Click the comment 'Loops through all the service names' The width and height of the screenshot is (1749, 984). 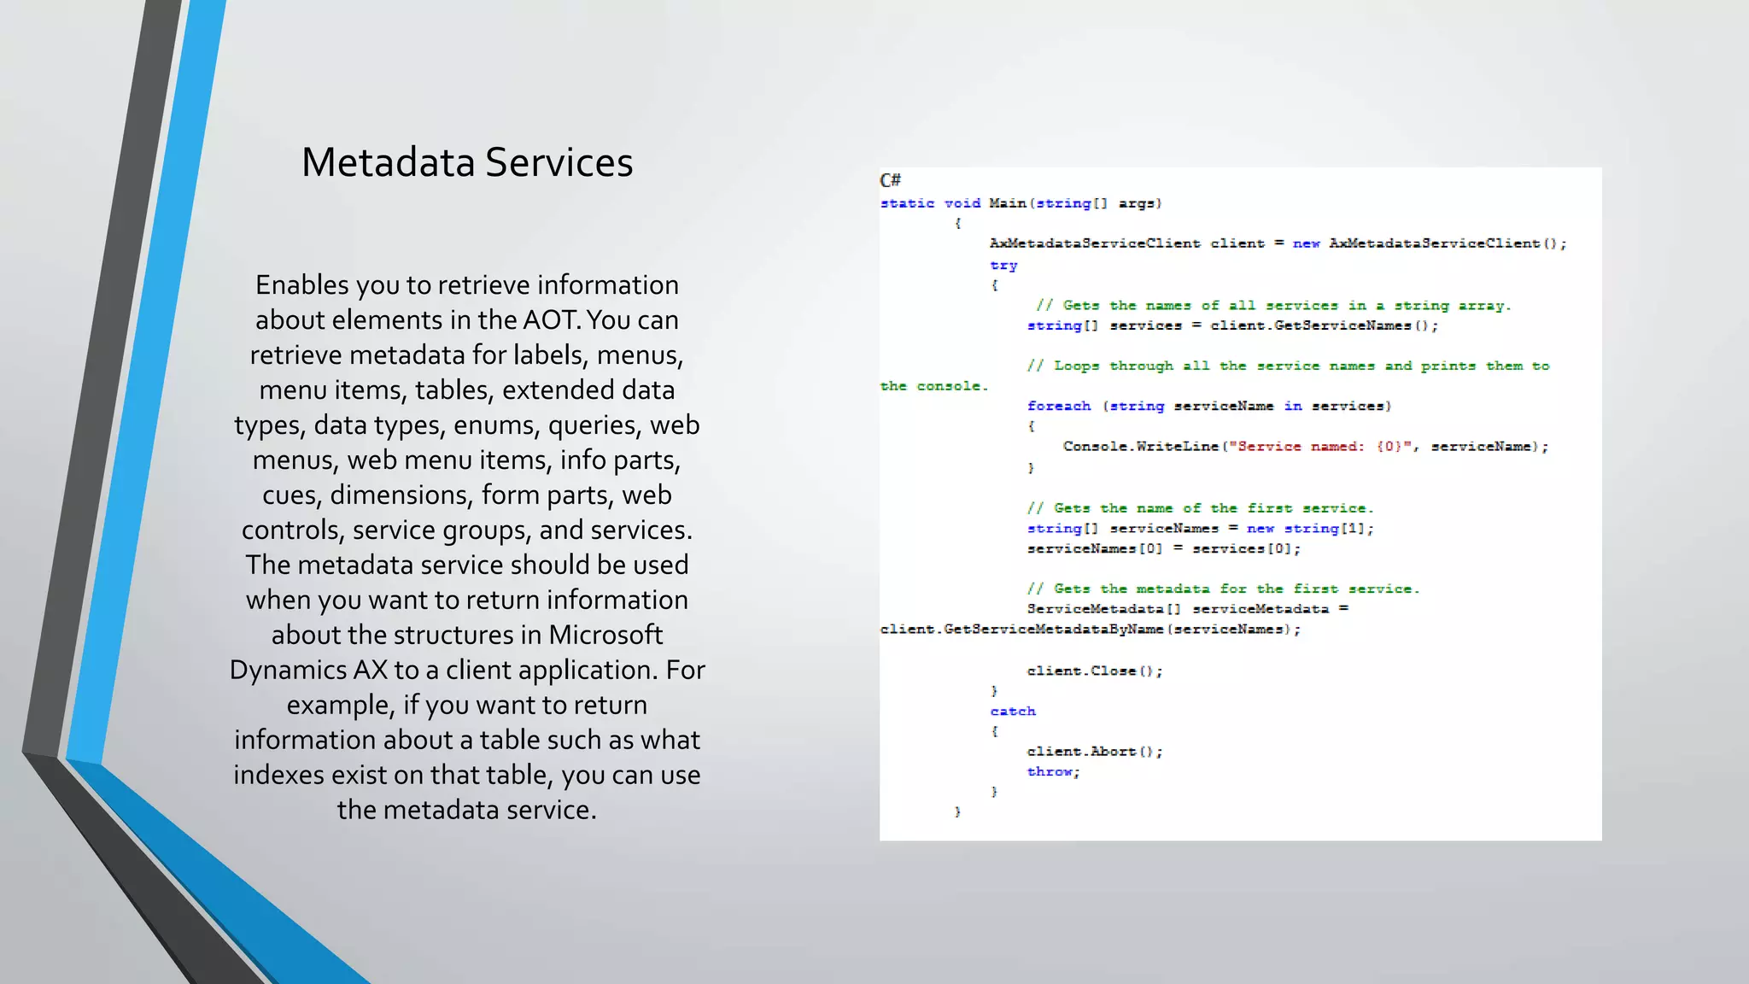1214,375
